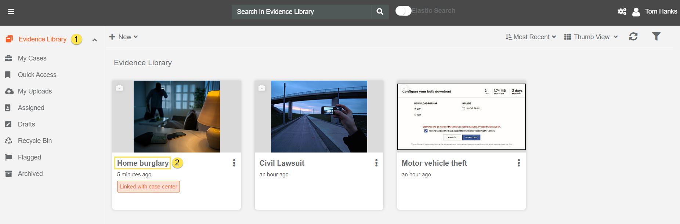Click the search magnifier icon
680x224 pixels.
coord(380,12)
